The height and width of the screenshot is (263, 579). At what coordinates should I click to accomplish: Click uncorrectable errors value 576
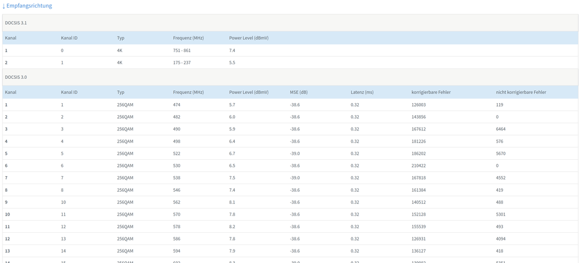click(500, 141)
